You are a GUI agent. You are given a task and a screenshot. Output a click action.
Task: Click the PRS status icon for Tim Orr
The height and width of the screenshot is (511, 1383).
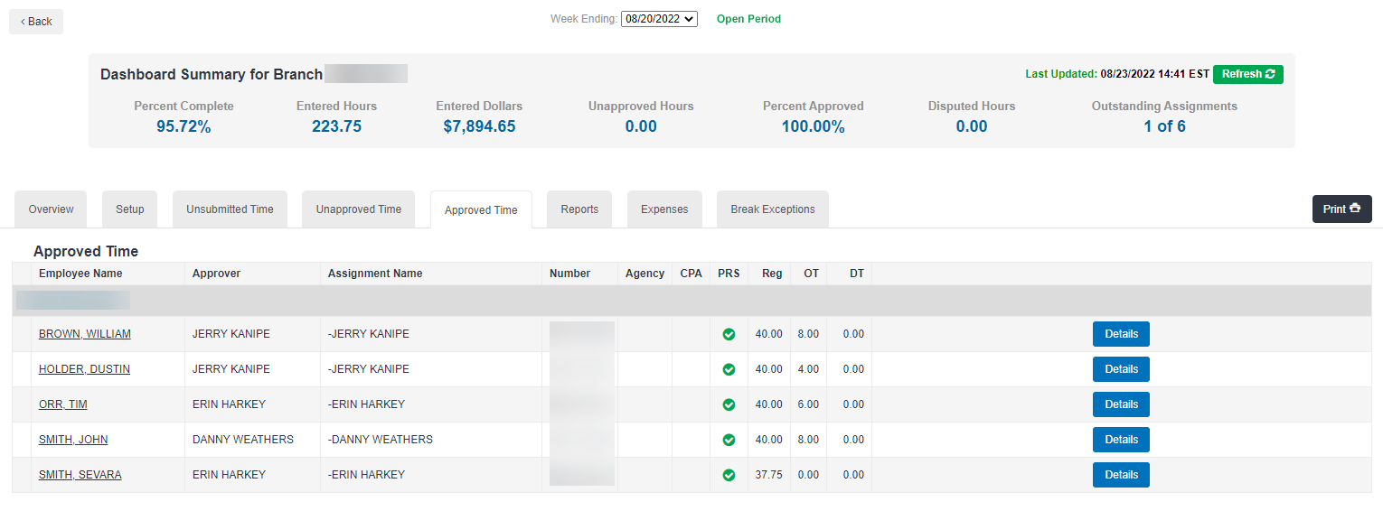[x=729, y=404]
